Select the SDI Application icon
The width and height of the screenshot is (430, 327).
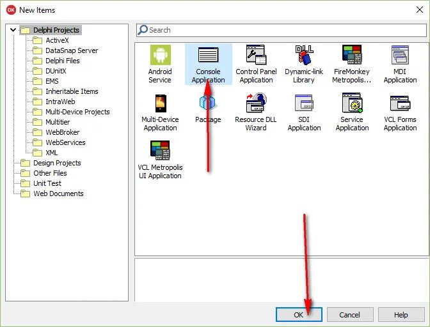coord(304,103)
